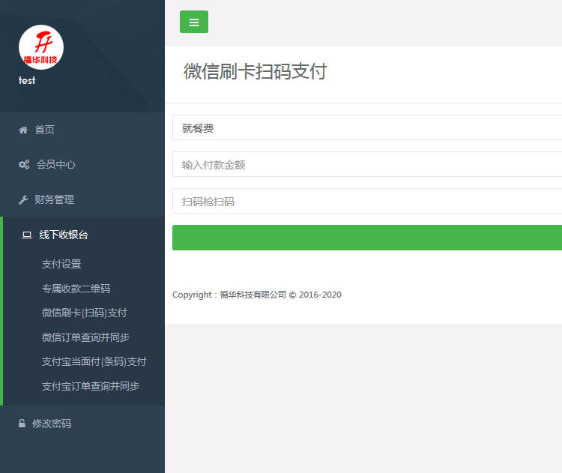This screenshot has height=473, width=562.
Task: Open 微信订单查询并同步 page
Action: click(85, 337)
